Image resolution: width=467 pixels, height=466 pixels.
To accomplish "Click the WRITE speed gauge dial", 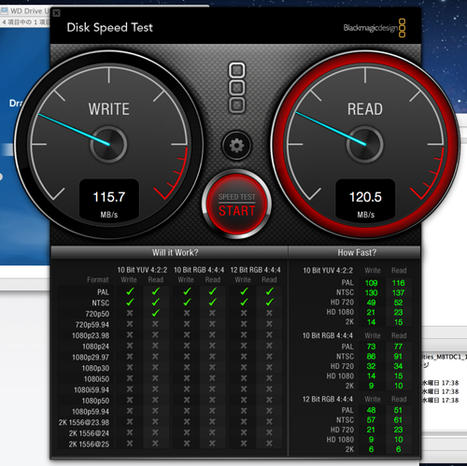I will tap(108, 145).
